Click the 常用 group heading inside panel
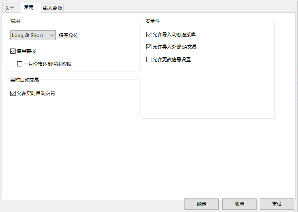This screenshot has width=298, height=212. (15, 21)
